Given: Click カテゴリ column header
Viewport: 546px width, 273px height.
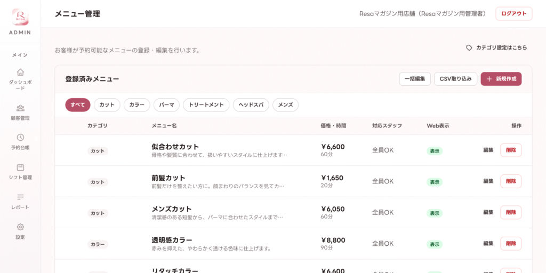Looking at the screenshot, I should [x=98, y=126].
